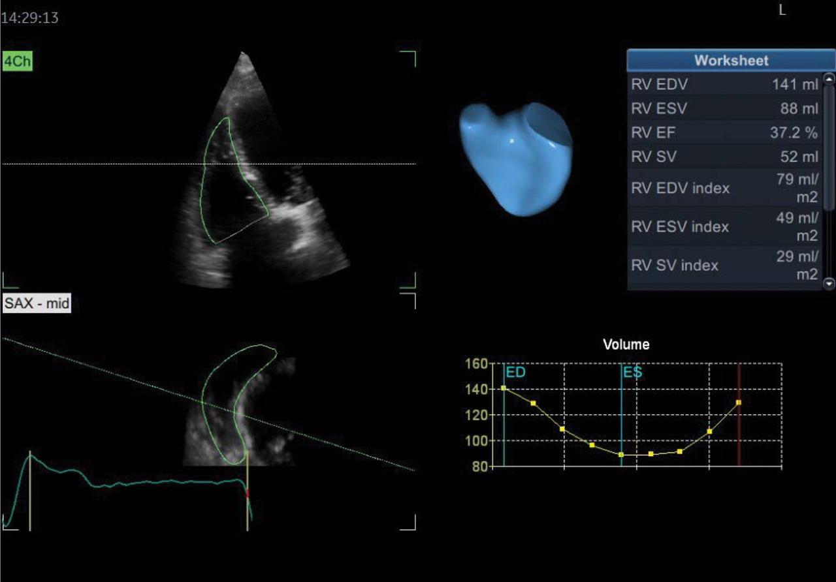
Task: Select the SAX - mid view label
Action: point(37,304)
